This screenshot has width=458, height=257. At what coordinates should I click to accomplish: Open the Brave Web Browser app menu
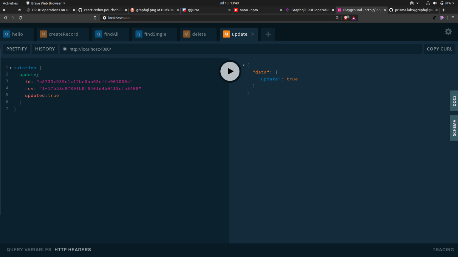[46, 3]
